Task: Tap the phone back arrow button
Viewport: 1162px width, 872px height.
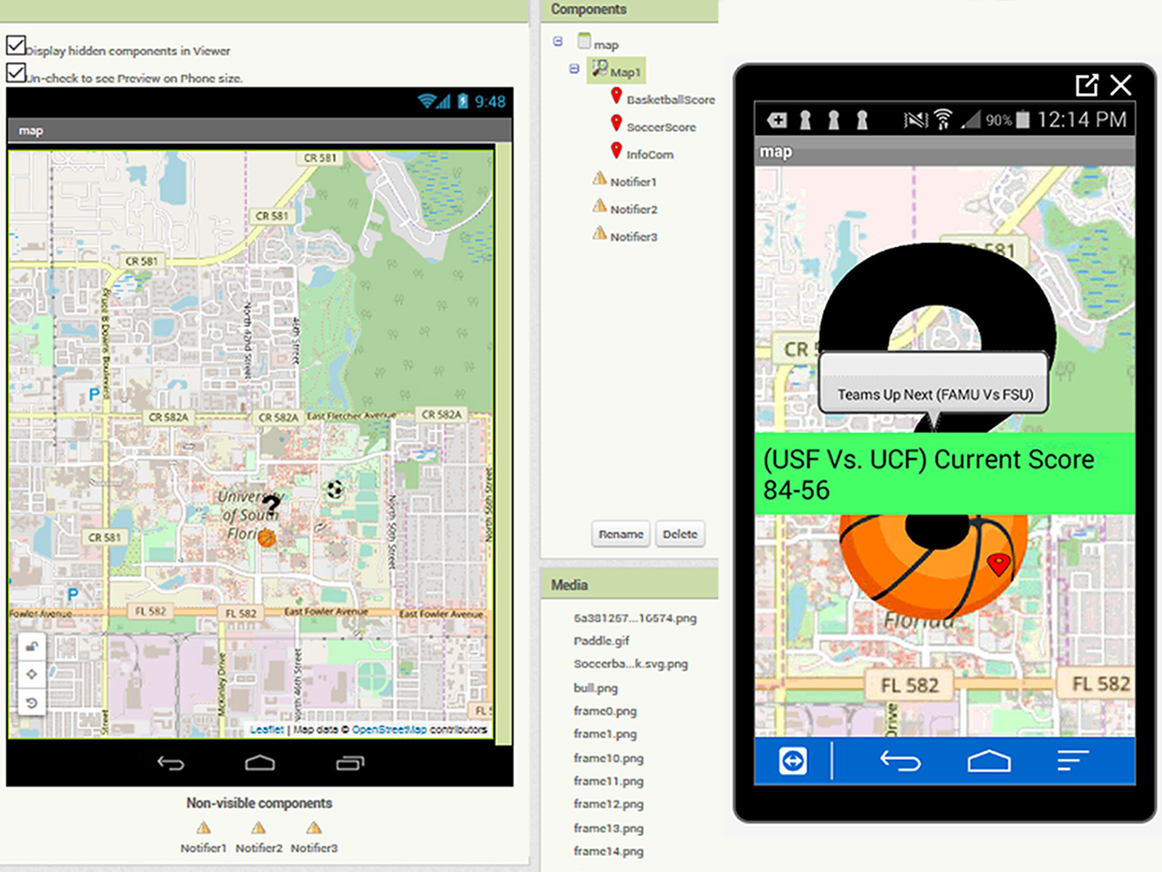Action: [x=901, y=761]
